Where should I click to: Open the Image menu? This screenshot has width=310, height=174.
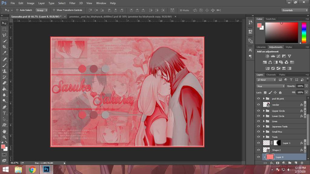31,3
